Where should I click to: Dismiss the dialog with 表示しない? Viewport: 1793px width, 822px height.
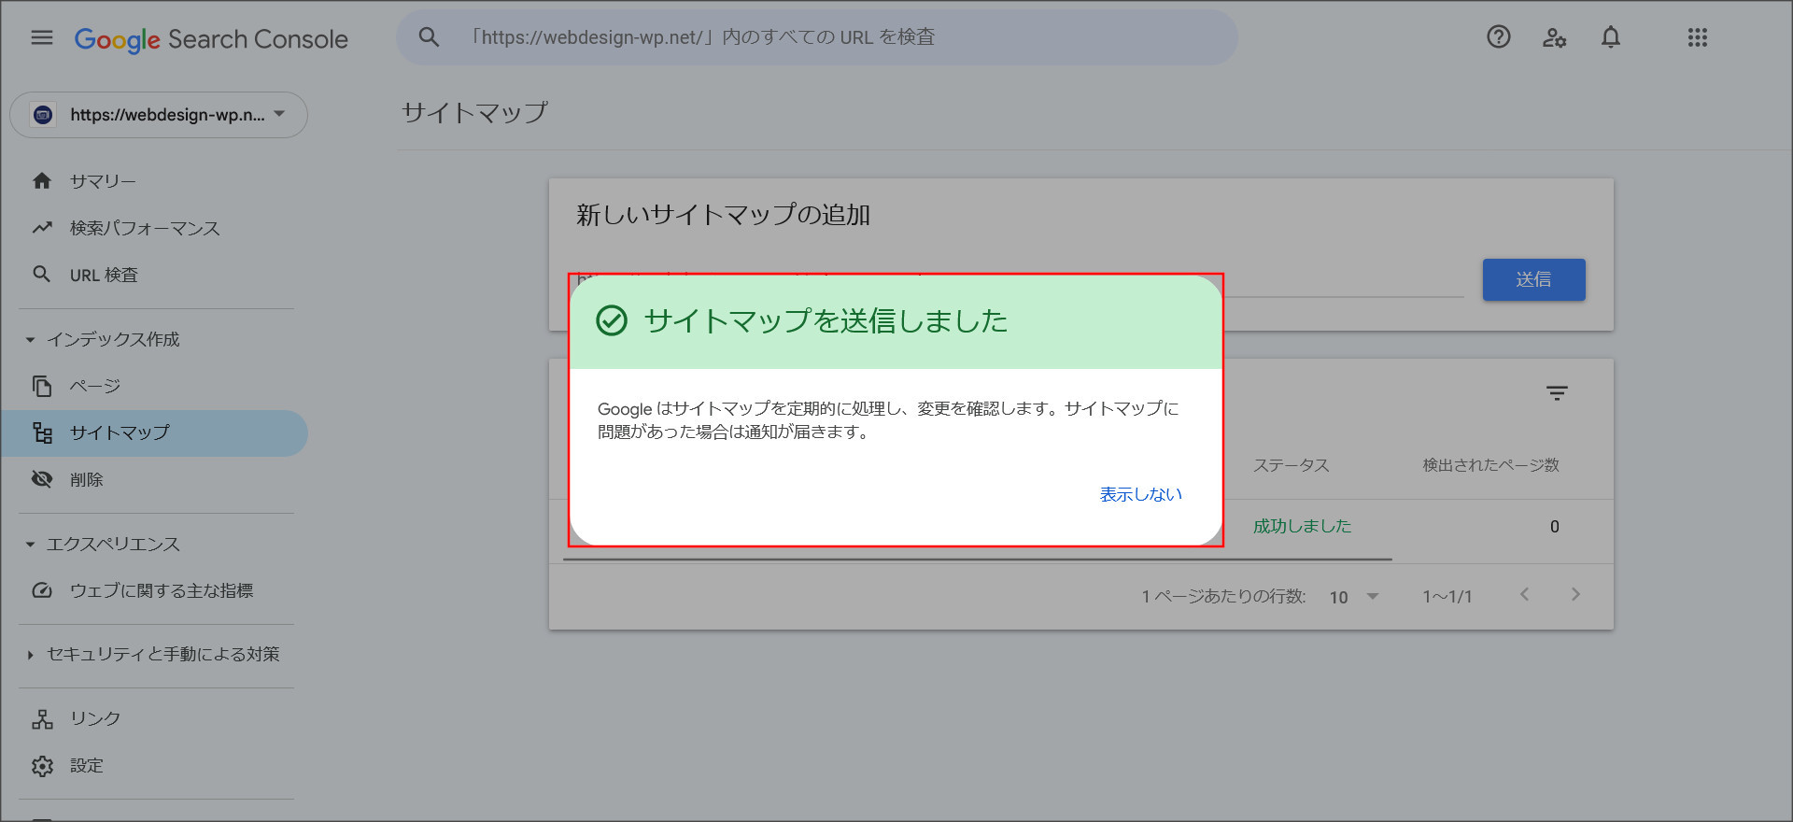(1140, 494)
